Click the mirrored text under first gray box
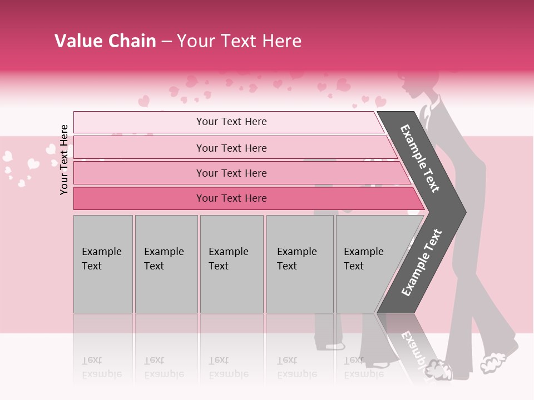 point(102,368)
